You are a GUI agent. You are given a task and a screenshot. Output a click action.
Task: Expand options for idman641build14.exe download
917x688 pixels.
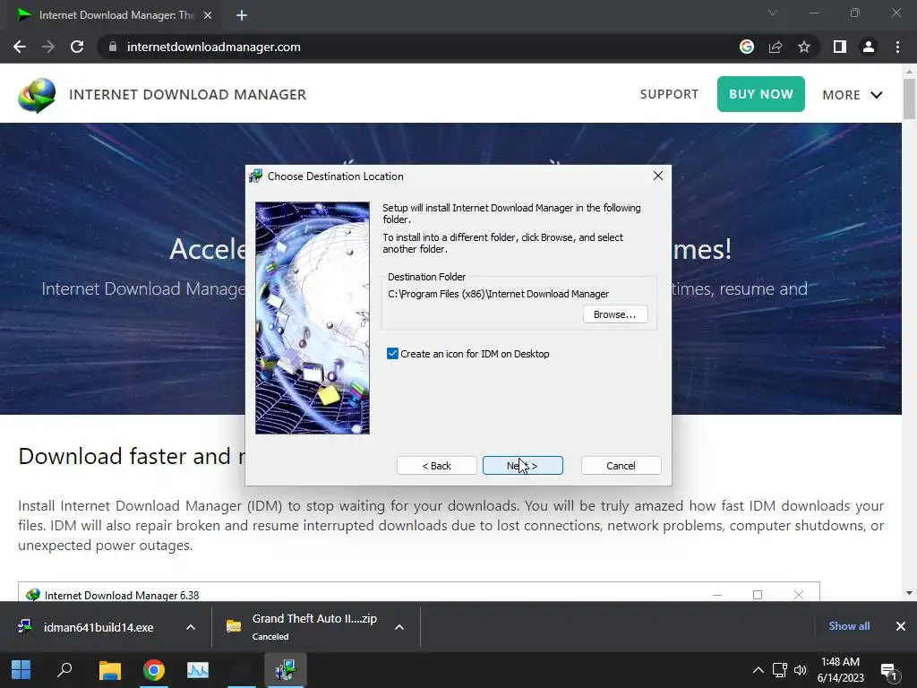pyautogui.click(x=191, y=627)
